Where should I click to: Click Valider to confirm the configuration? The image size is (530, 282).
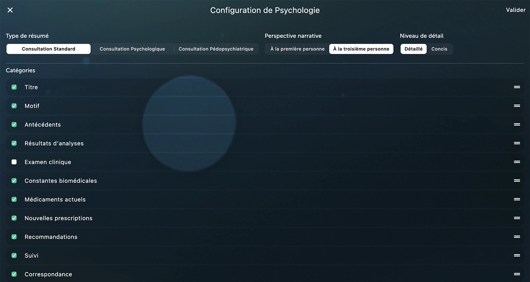pyautogui.click(x=516, y=10)
